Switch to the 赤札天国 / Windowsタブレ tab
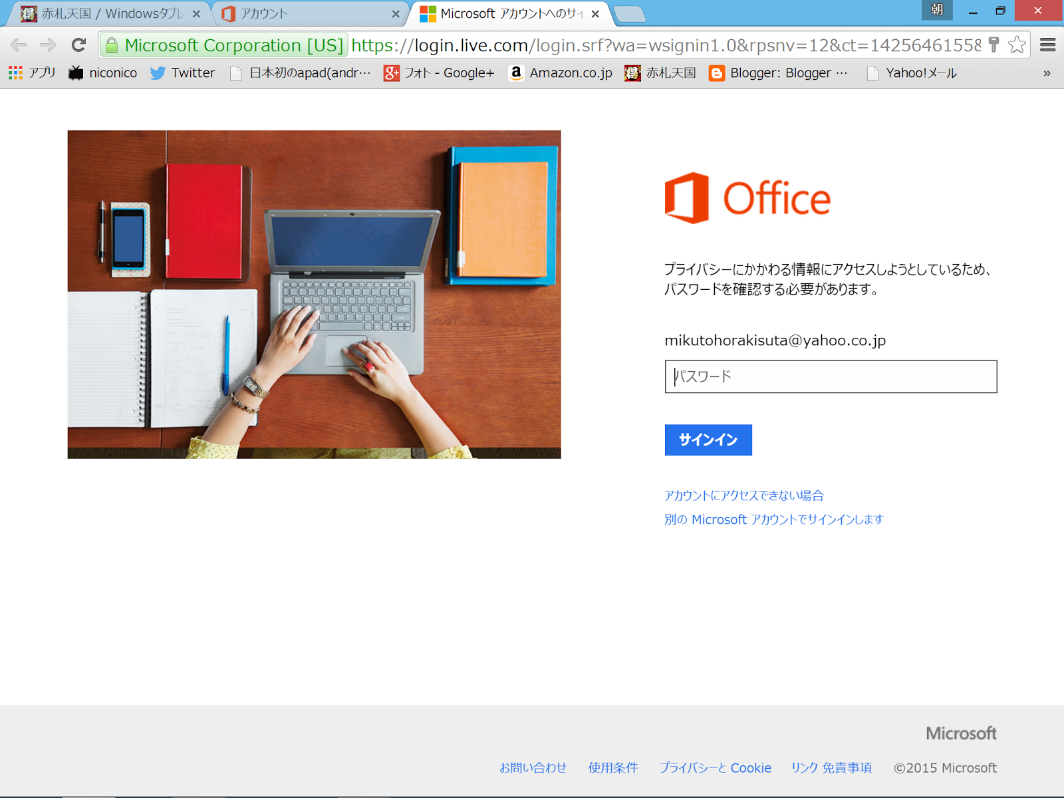Viewport: 1064px width, 798px height. coord(108,14)
